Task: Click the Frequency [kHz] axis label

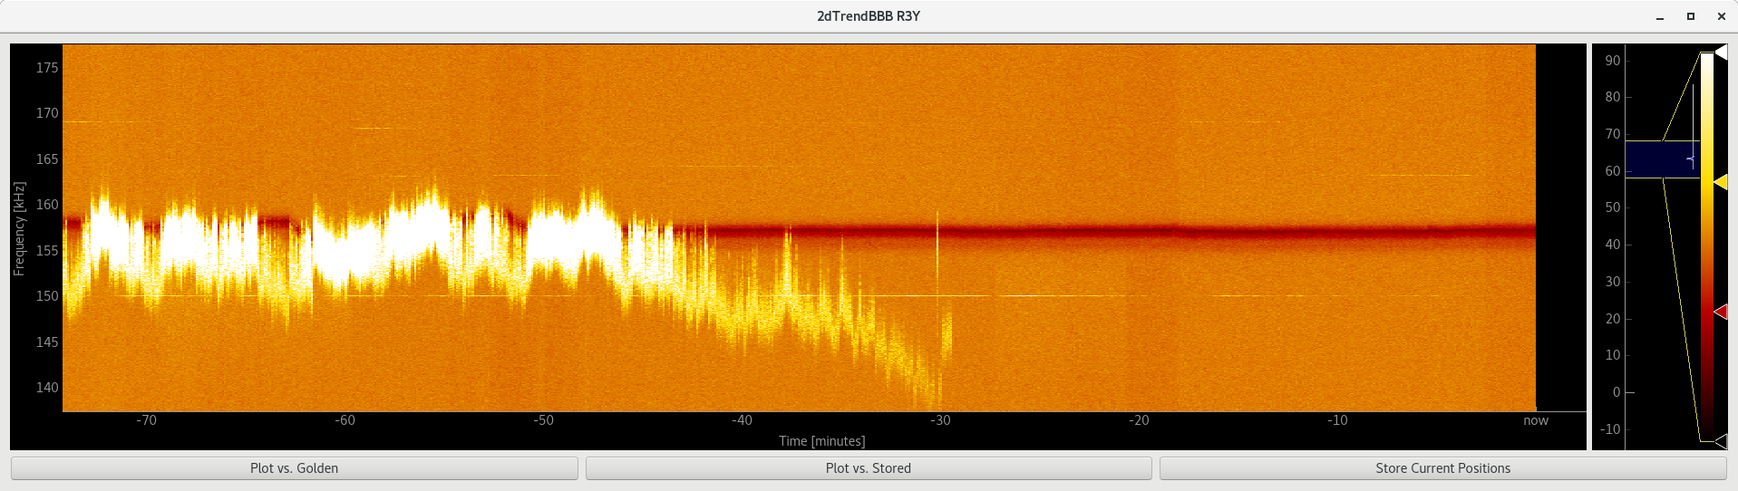Action: pos(19,228)
